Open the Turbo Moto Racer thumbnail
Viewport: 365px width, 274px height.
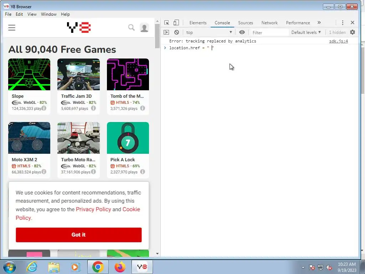tap(78, 138)
